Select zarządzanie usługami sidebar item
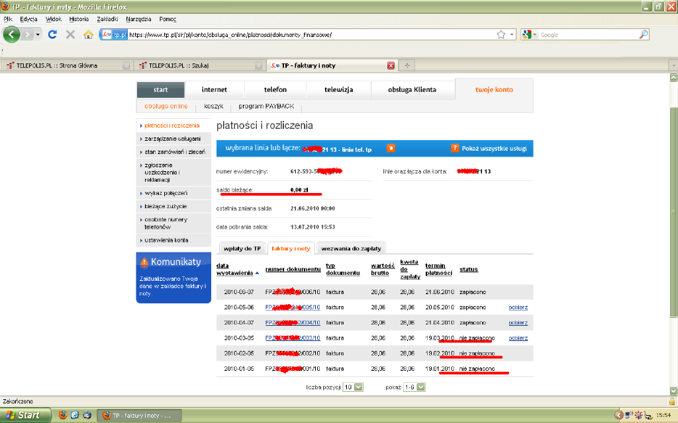 pyautogui.click(x=173, y=139)
